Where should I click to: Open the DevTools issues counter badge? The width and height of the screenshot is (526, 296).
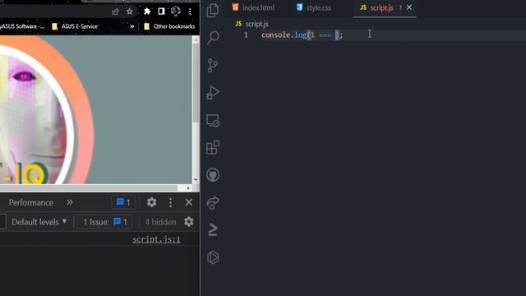click(123, 202)
